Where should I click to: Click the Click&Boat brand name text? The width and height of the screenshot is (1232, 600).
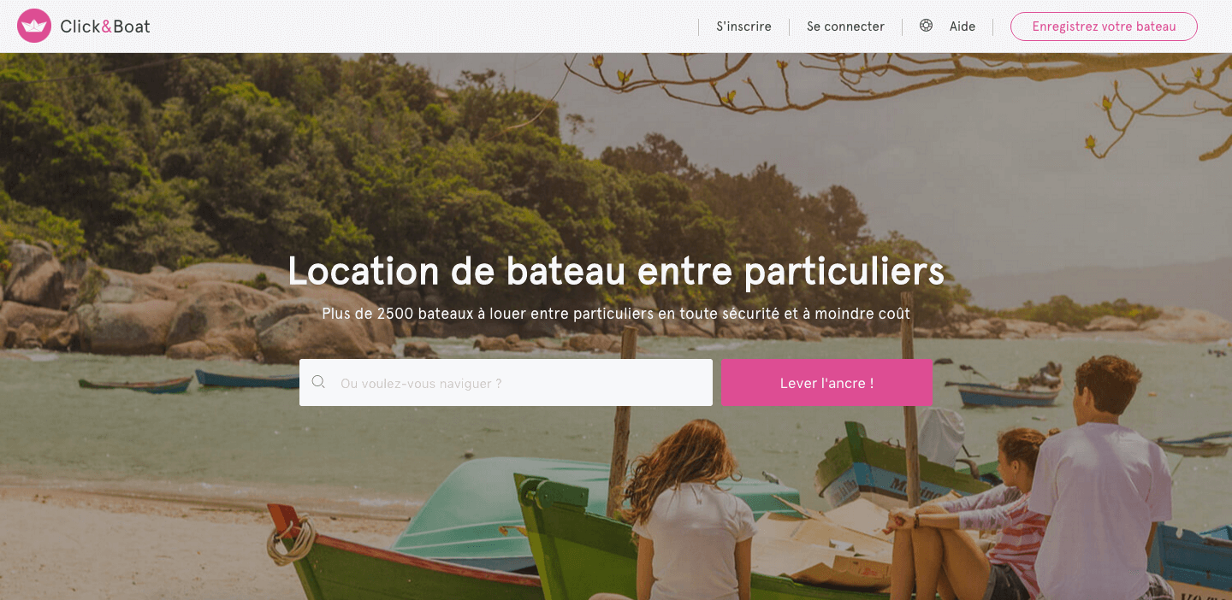[x=105, y=26]
